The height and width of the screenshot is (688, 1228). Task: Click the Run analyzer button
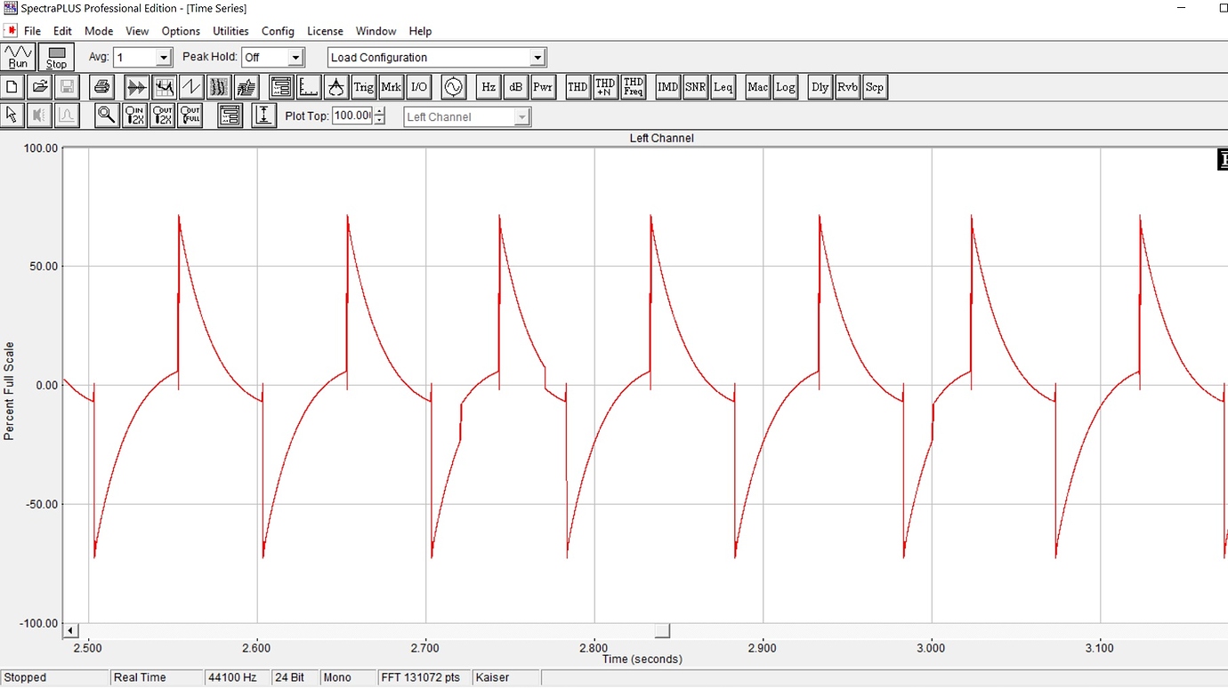pyautogui.click(x=19, y=57)
